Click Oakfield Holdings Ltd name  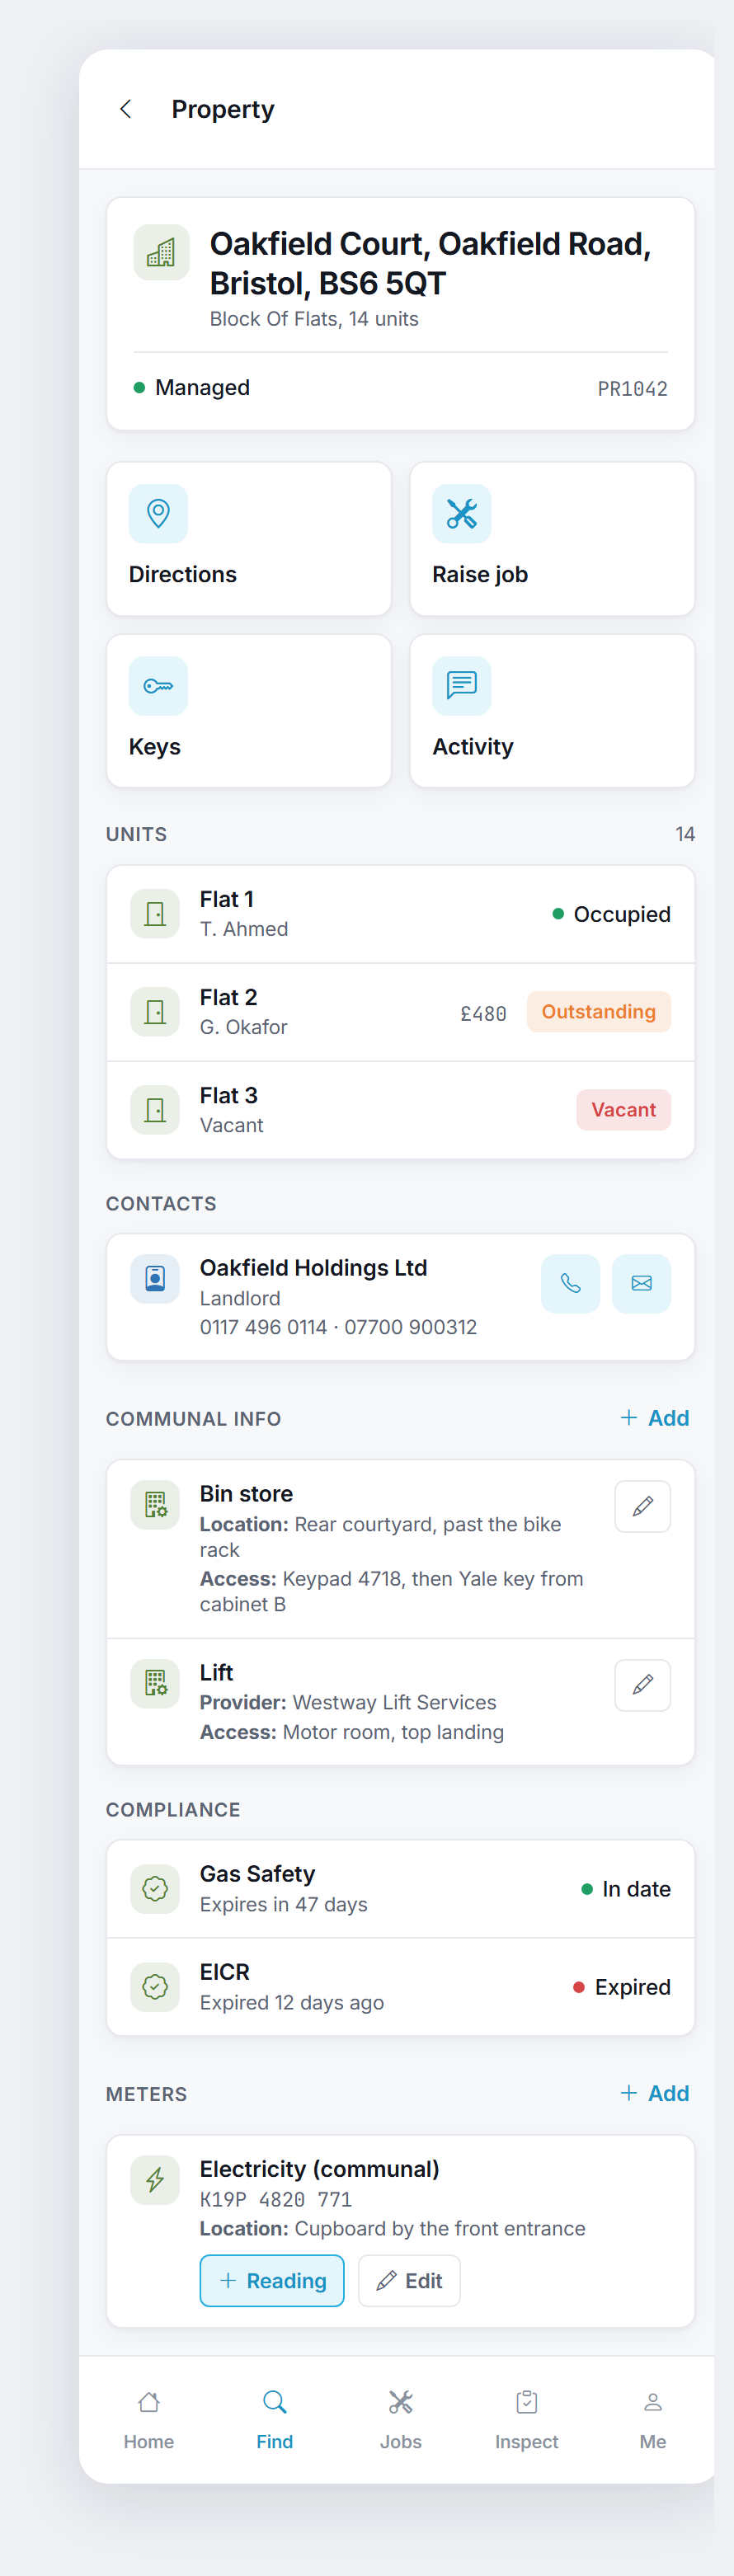[314, 1268]
